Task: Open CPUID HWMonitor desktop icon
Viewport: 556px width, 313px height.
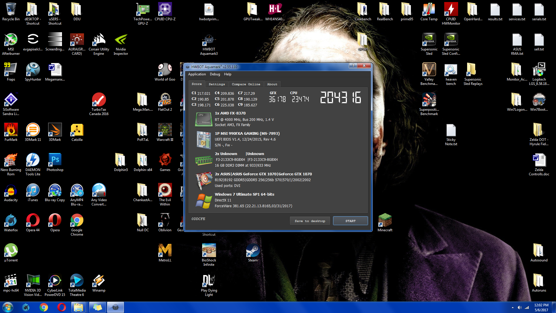Action: point(451,14)
